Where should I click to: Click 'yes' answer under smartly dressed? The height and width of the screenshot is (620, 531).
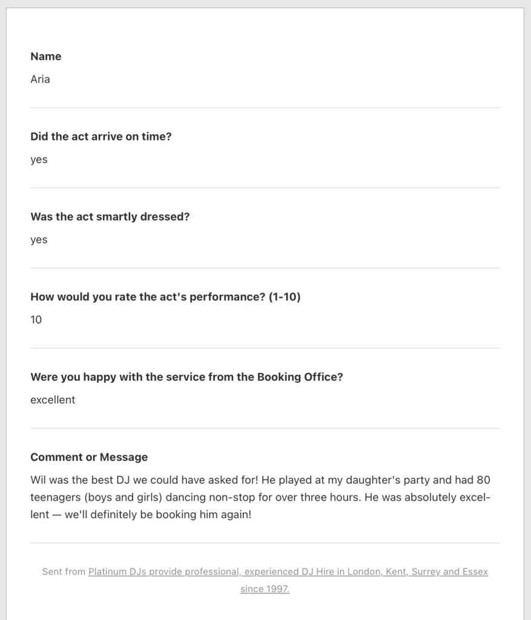coord(39,240)
